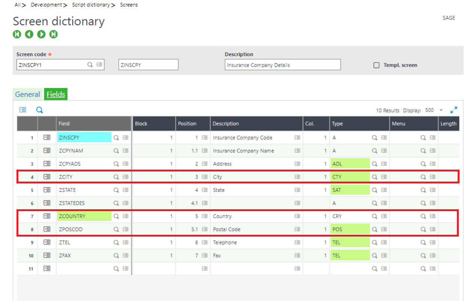The image size is (476, 301).
Task: Click the ZINSCPY abbreviation text box
Action: pos(148,64)
